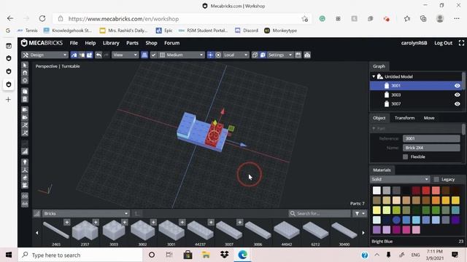Click the stairs-shaped icon in left toolbar

pos(25,151)
